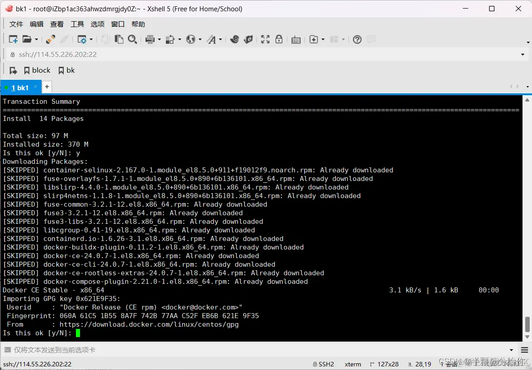Open the 帮助 menu
This screenshot has height=370, width=532.
(138, 24)
